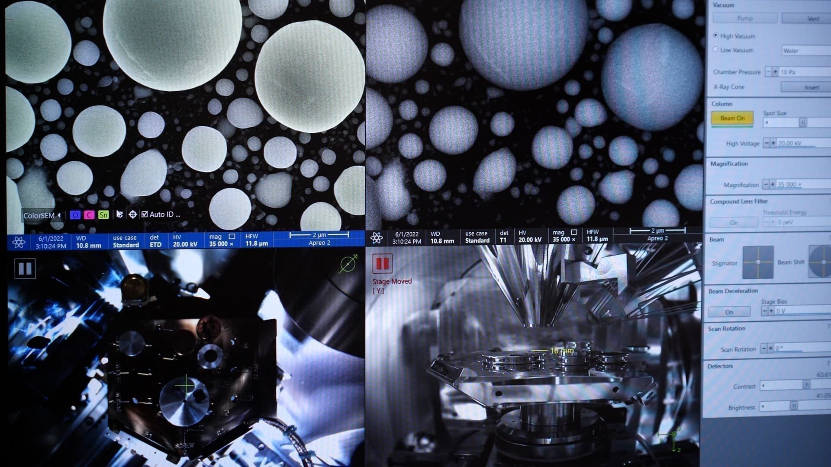This screenshot has height=467, width=831.
Task: Collapse the ColorSEM toolbar with its arrow
Action: [x=59, y=215]
